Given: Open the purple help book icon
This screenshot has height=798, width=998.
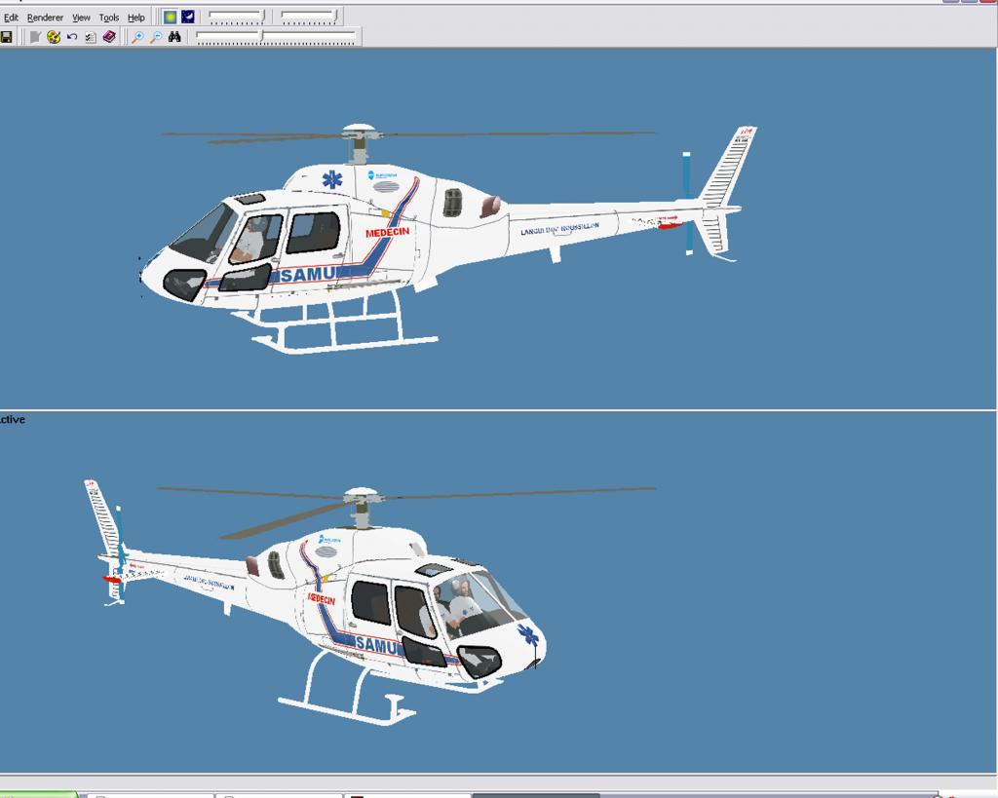Looking at the screenshot, I should [109, 37].
